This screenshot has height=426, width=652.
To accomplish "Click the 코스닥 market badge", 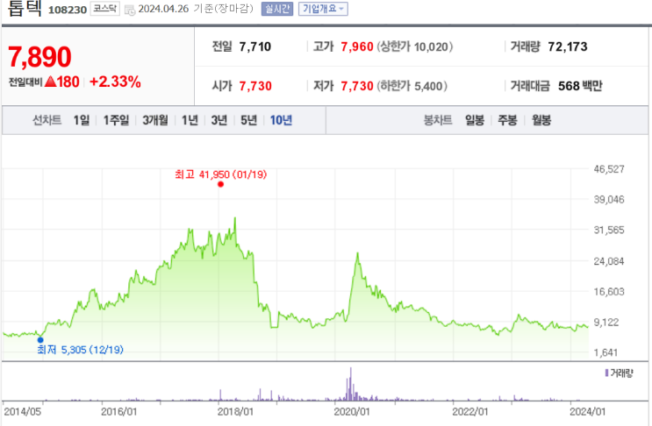I will coord(104,9).
